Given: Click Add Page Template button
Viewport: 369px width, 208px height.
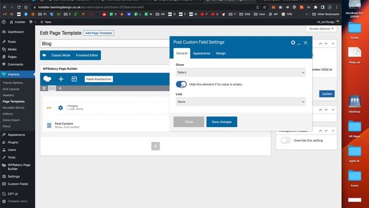Looking at the screenshot, I should pos(99,33).
